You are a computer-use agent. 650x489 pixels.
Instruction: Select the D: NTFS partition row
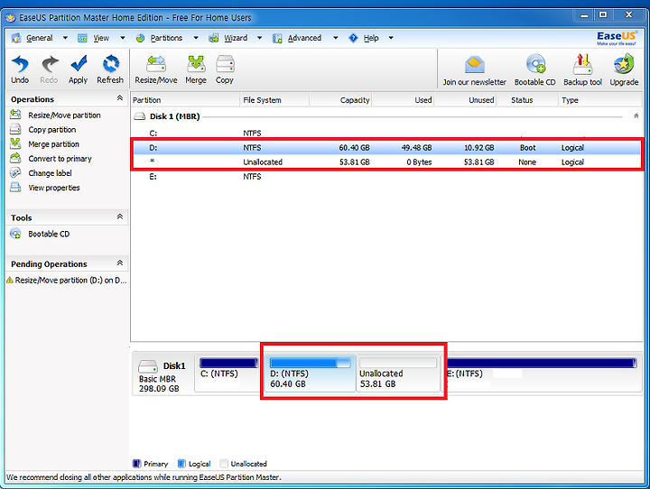386,148
